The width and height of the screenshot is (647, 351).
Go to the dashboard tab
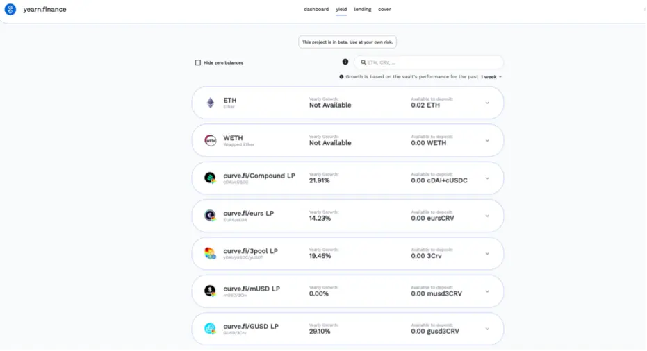click(x=316, y=9)
